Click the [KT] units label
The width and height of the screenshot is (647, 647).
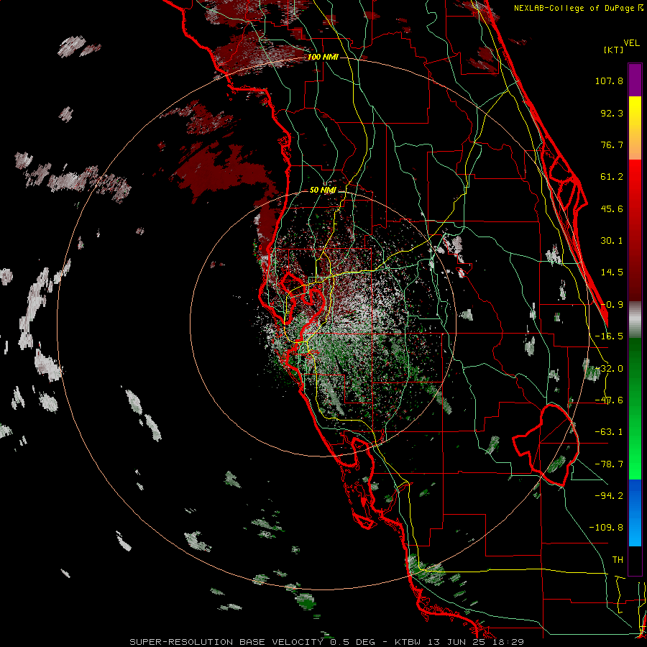tap(614, 50)
